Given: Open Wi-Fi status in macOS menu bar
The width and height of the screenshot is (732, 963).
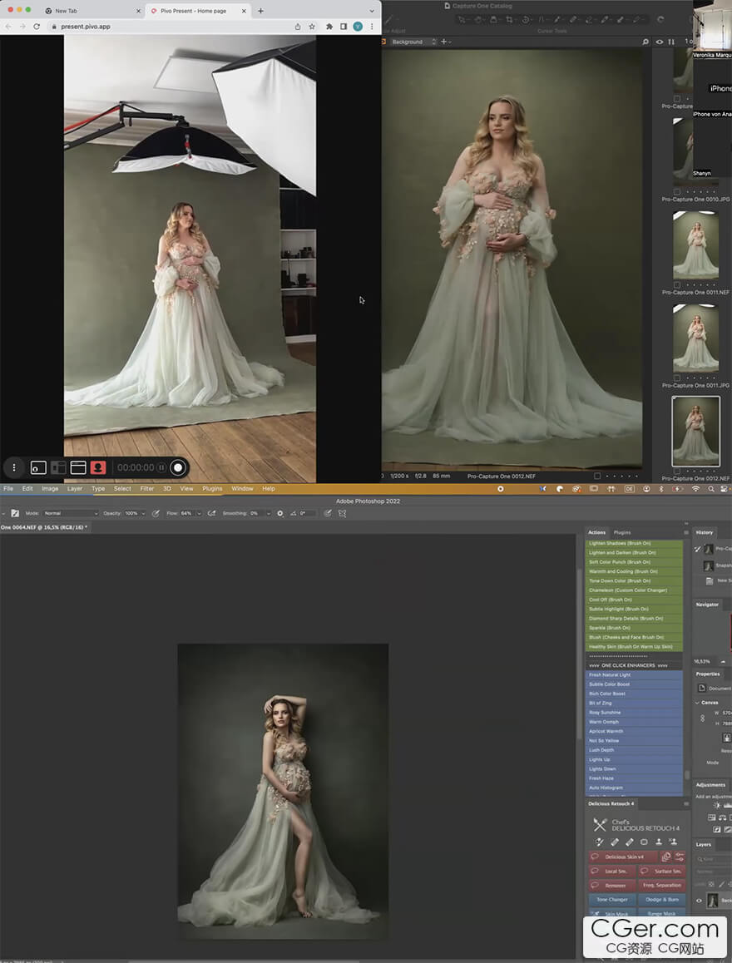Looking at the screenshot, I should click(x=695, y=489).
